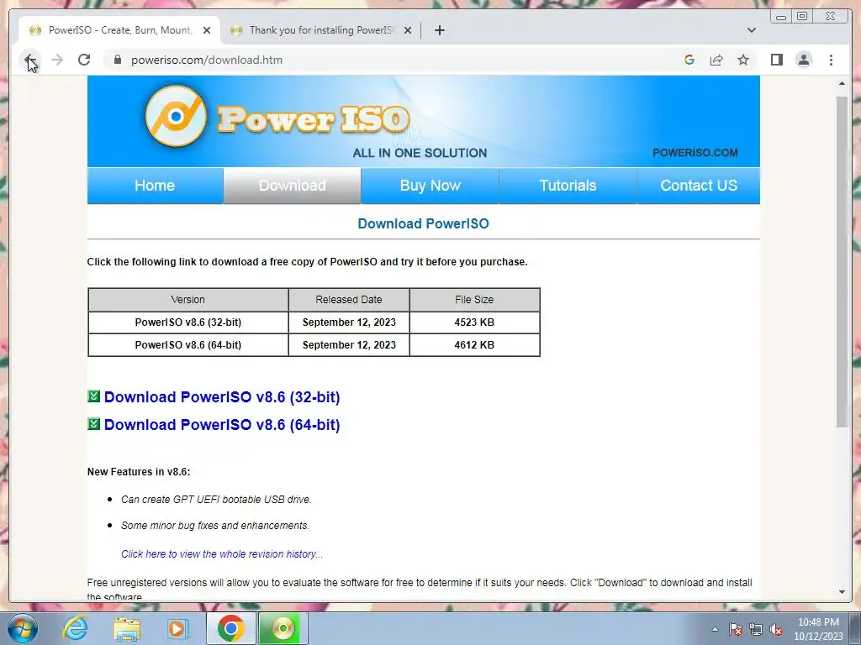The width and height of the screenshot is (861, 645).
Task: Click Download PowerISO v8.6 (64-bit) link
Action: tap(222, 425)
